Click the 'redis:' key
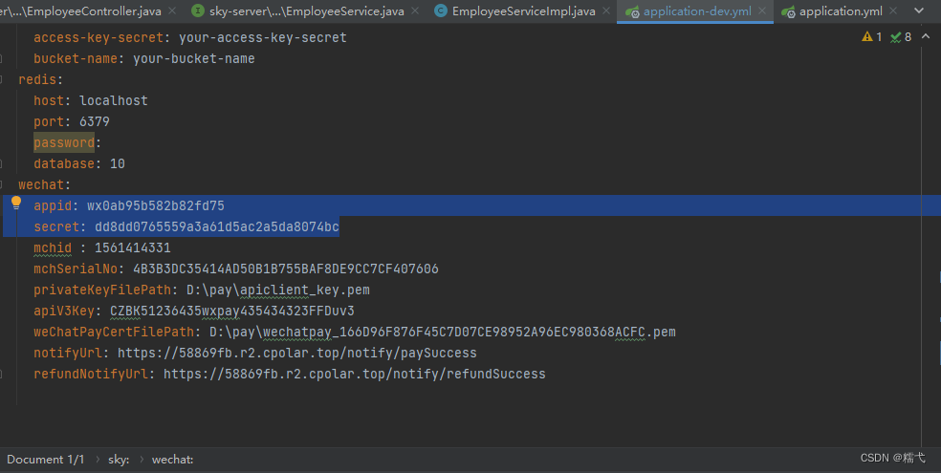941x473 pixels. 40,79
